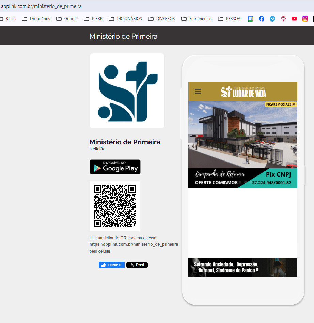The width and height of the screenshot is (314, 323).
Task: Open the Google bookmarks folder
Action: pyautogui.click(x=67, y=19)
